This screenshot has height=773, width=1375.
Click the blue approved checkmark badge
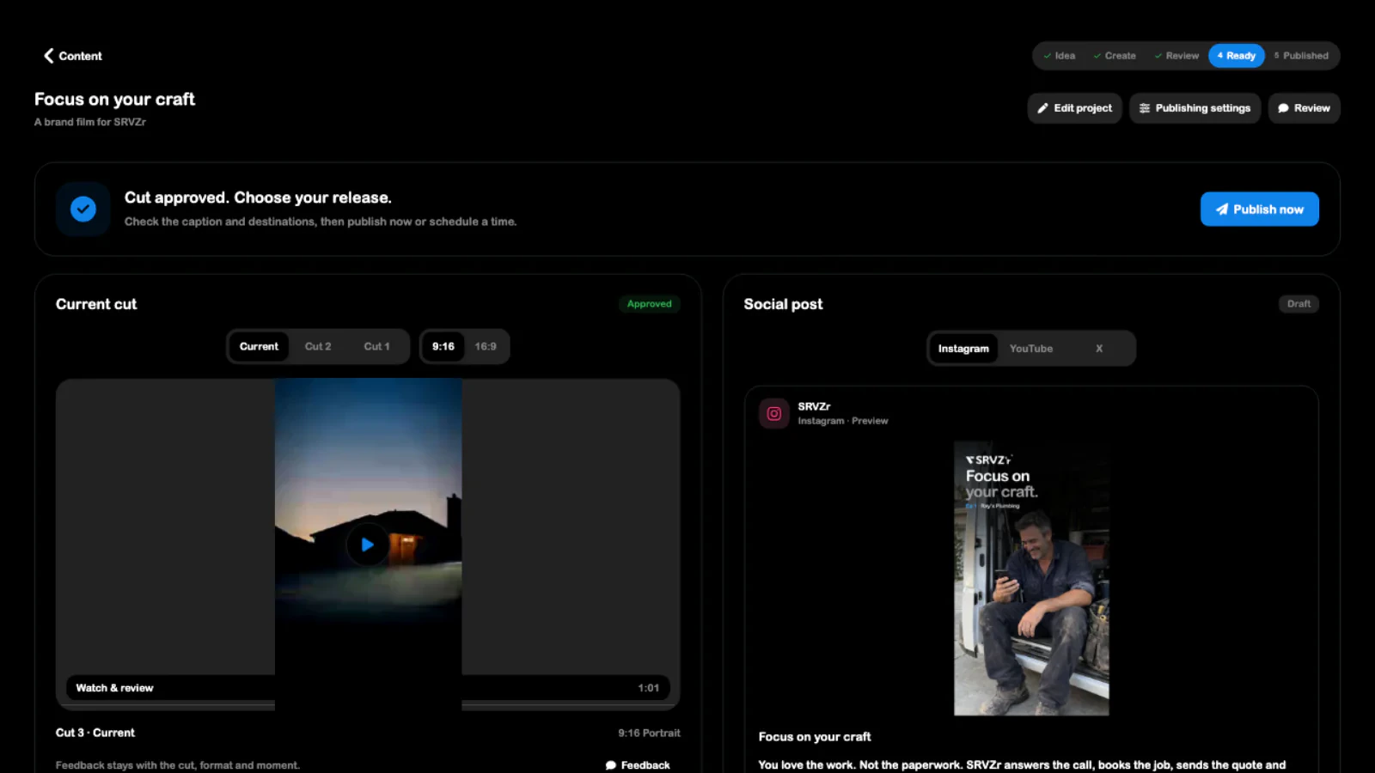83,209
